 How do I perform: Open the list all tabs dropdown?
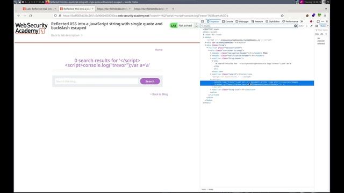pos(326,9)
